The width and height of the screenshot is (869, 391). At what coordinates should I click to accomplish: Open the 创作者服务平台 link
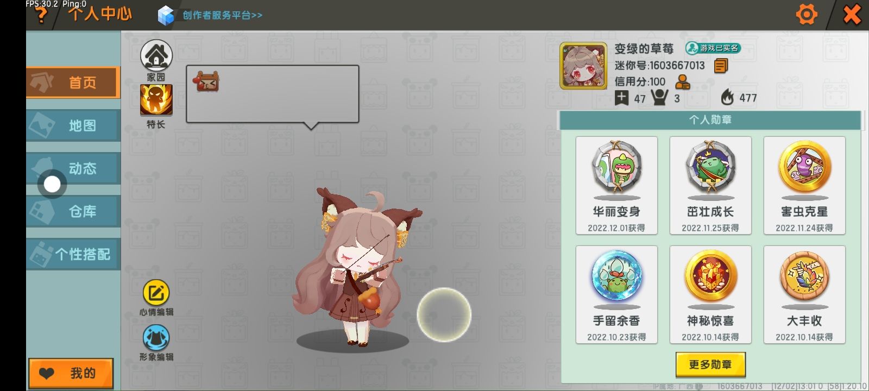tap(211, 15)
